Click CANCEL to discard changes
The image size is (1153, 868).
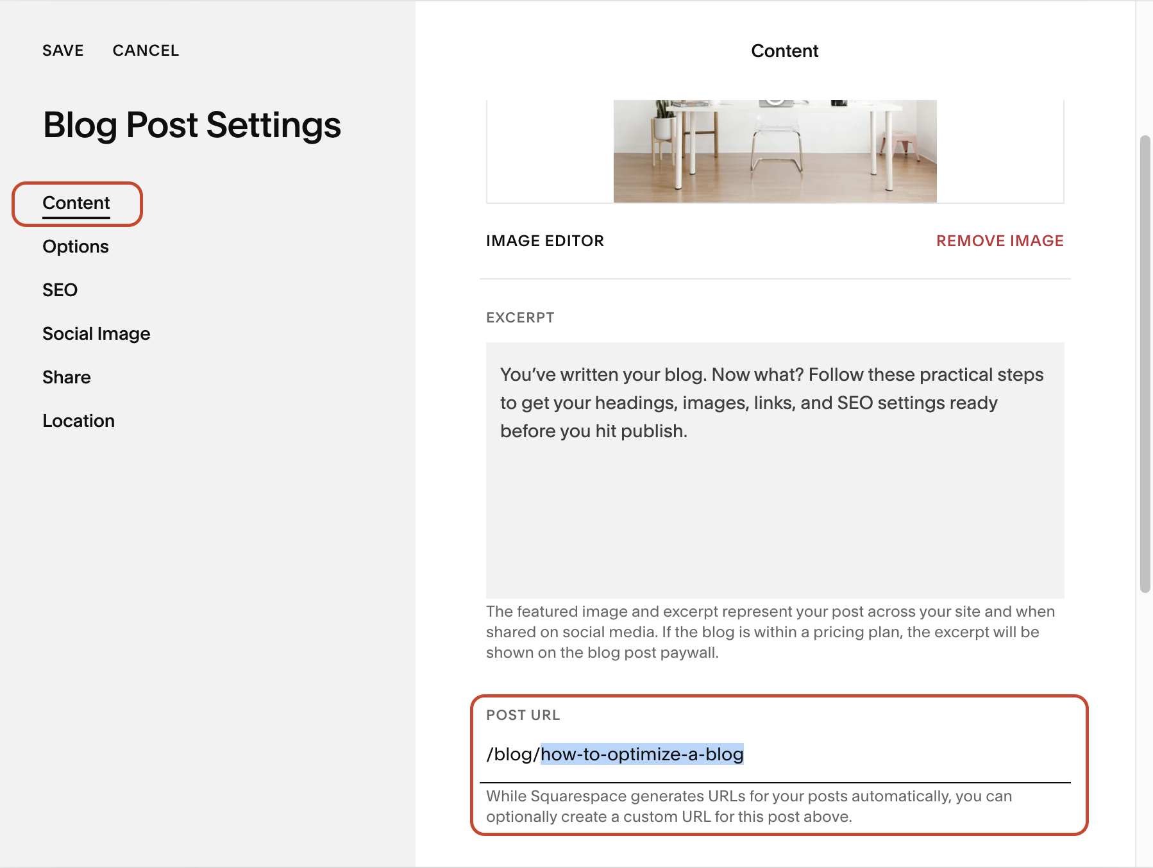point(146,51)
